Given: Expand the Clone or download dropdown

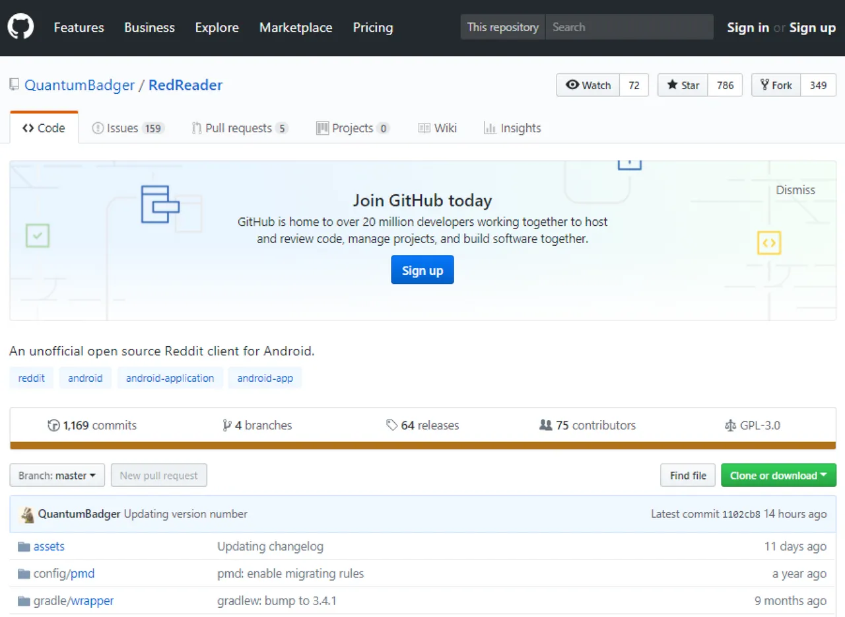Looking at the screenshot, I should [x=779, y=476].
